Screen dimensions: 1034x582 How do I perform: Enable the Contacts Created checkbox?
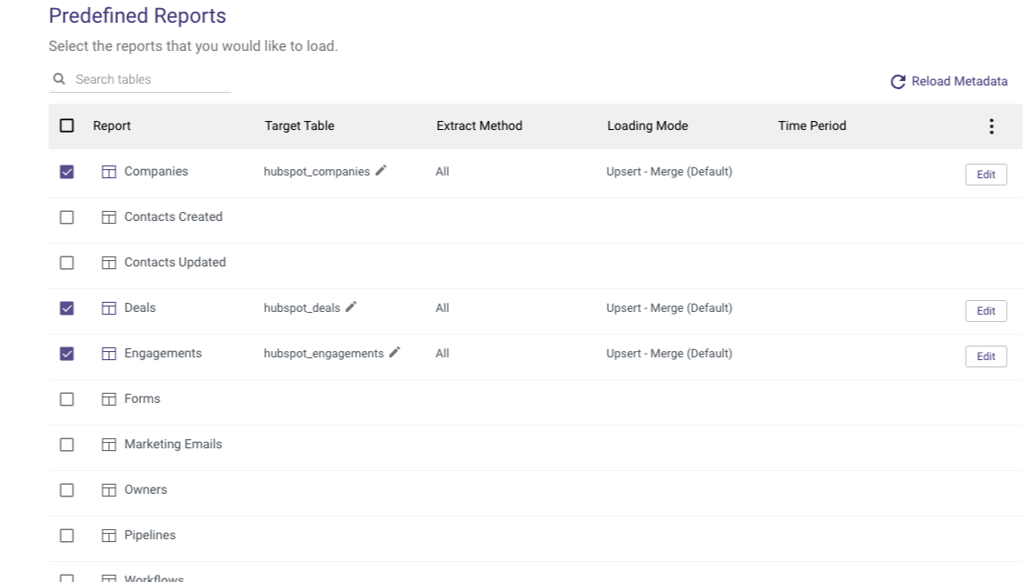(66, 216)
